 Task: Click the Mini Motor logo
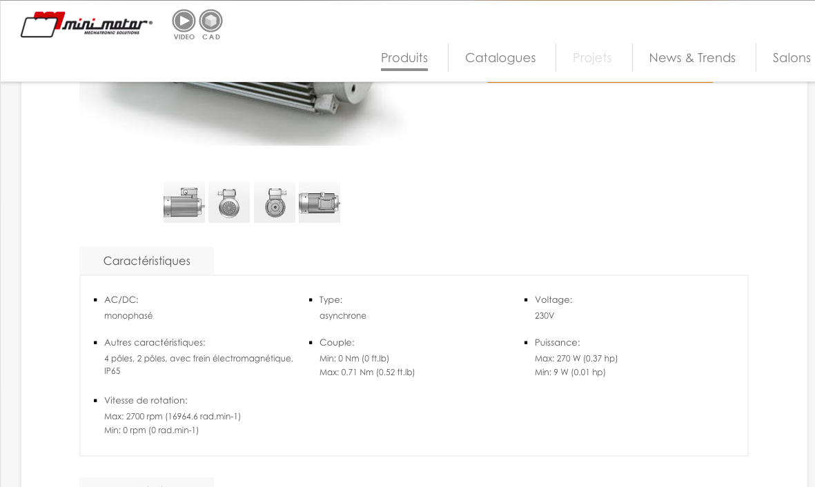tap(86, 24)
